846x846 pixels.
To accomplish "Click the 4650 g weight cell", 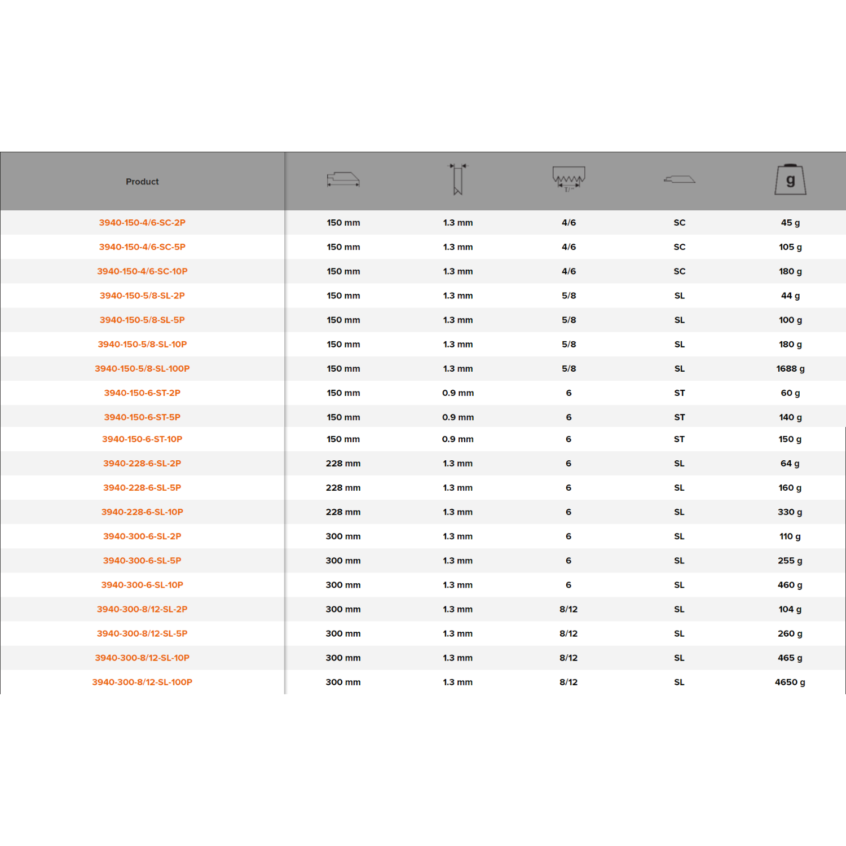I will coord(790,682).
